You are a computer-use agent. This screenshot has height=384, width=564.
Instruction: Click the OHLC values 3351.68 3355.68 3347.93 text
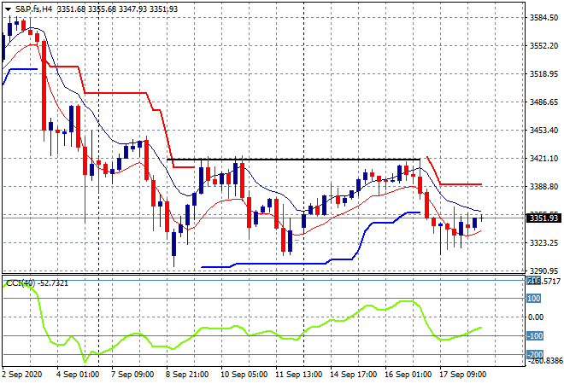pos(103,9)
